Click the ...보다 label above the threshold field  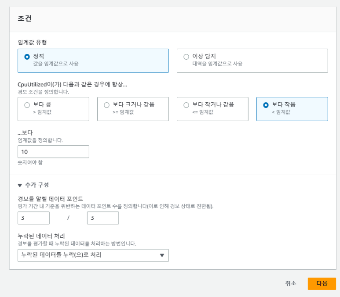point(25,132)
